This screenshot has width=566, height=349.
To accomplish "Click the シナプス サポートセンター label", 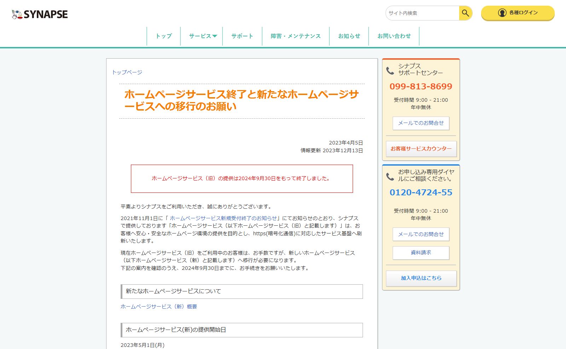I will (x=421, y=69).
